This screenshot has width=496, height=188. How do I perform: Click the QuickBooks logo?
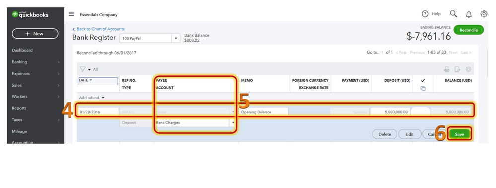(30, 14)
